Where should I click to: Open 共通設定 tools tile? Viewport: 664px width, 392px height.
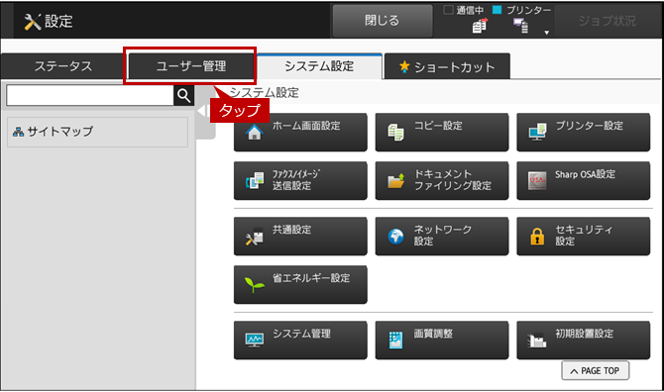click(x=300, y=236)
